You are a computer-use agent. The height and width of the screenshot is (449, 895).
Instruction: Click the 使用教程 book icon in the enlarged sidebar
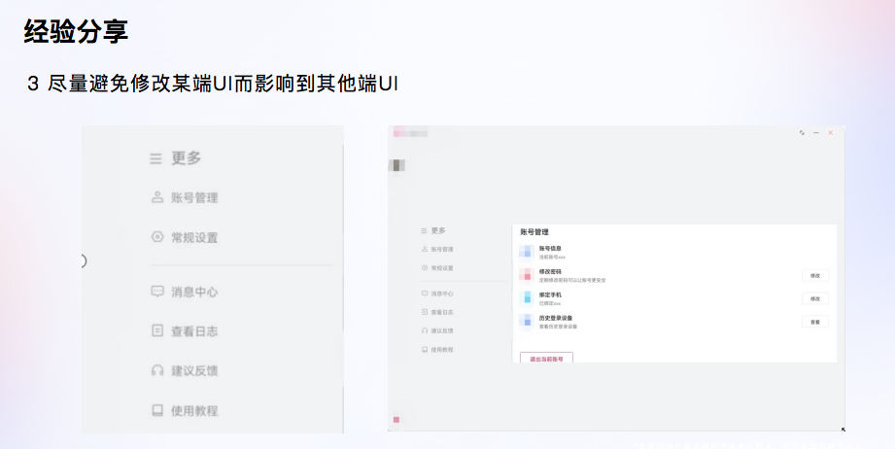pyautogui.click(x=156, y=410)
